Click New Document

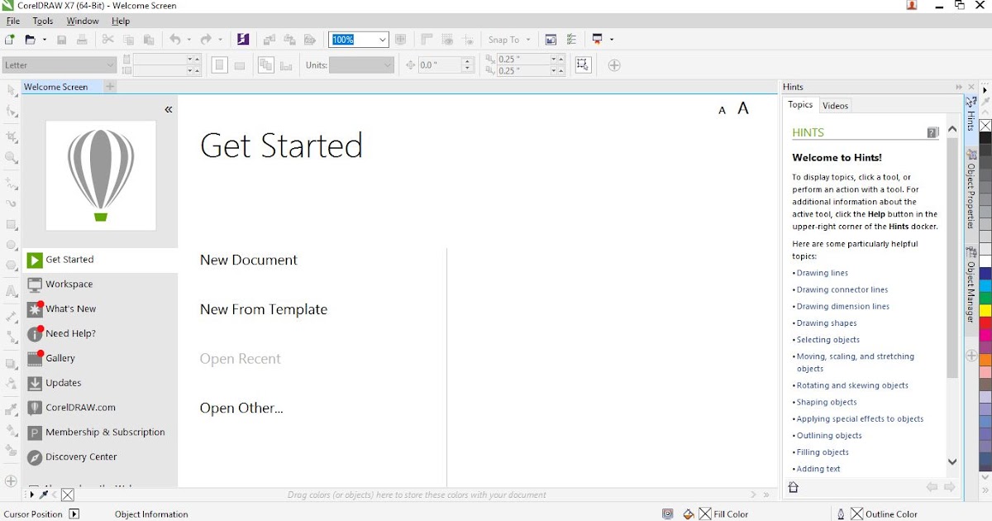249,260
